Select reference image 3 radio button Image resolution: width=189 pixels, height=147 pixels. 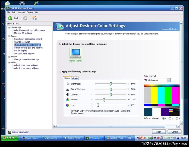click(x=177, y=118)
